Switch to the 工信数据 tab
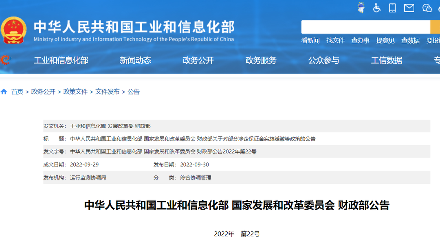This screenshot has height=241, width=440. pyautogui.click(x=386, y=60)
